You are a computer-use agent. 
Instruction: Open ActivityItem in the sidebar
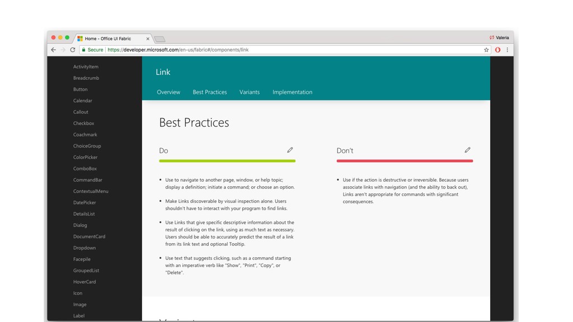pyautogui.click(x=86, y=67)
